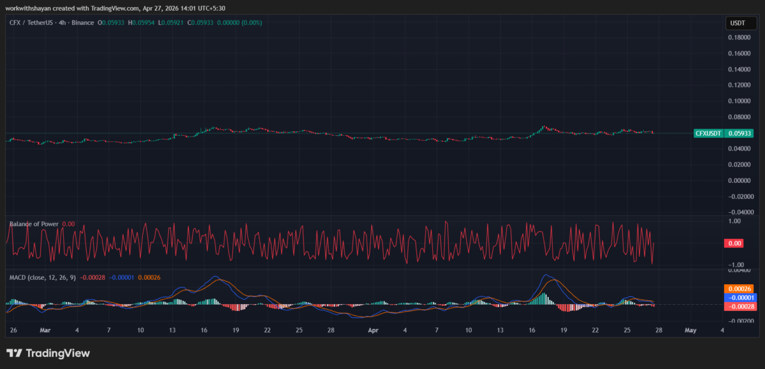Select the Mar label on time axis

tap(45, 331)
